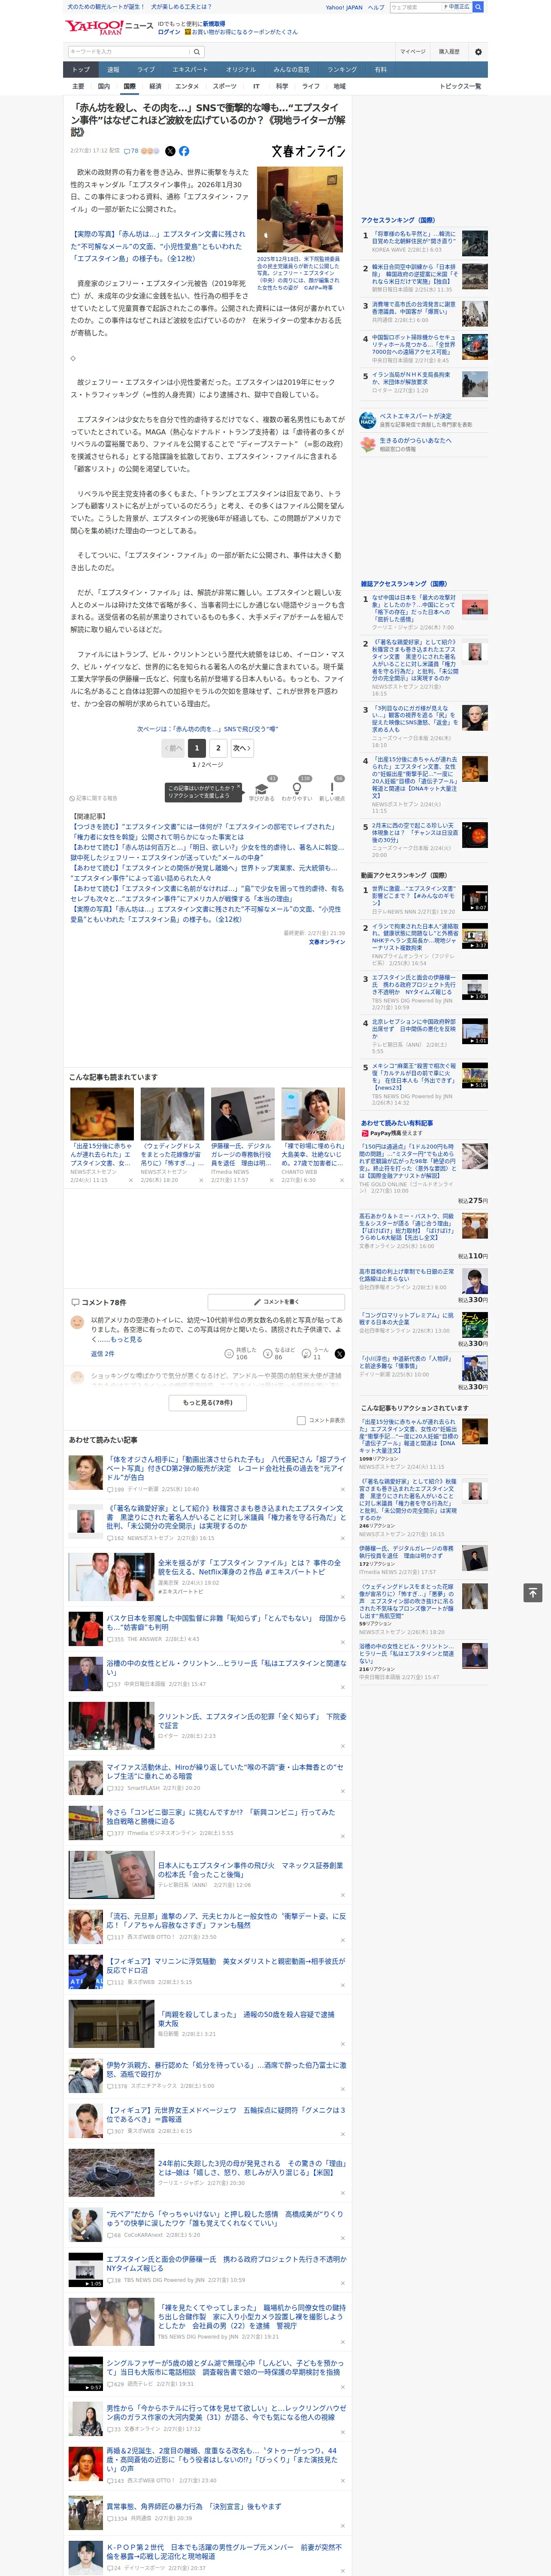Select the スポーツ category tab

click(x=225, y=86)
